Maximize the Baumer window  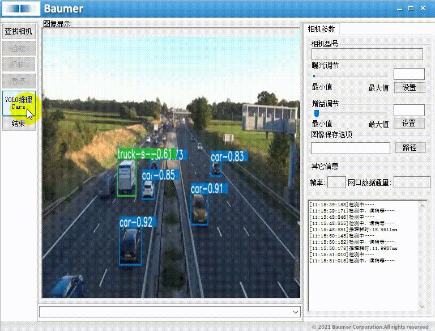pos(411,9)
